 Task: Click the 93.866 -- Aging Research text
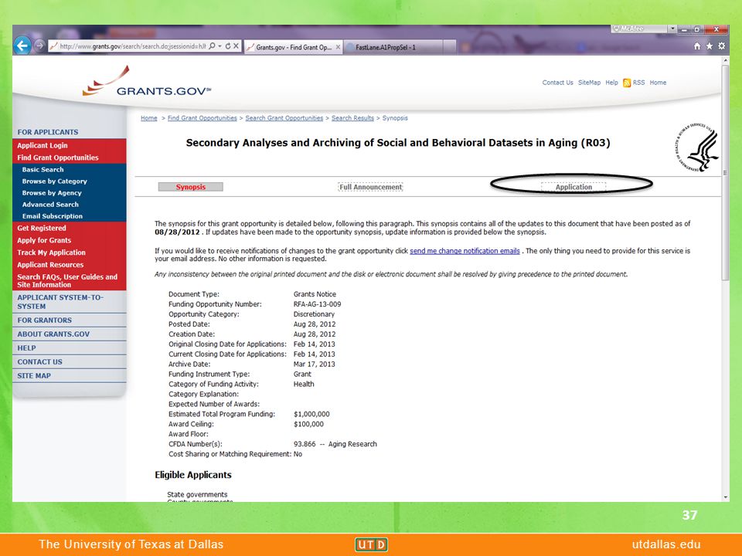tap(335, 444)
